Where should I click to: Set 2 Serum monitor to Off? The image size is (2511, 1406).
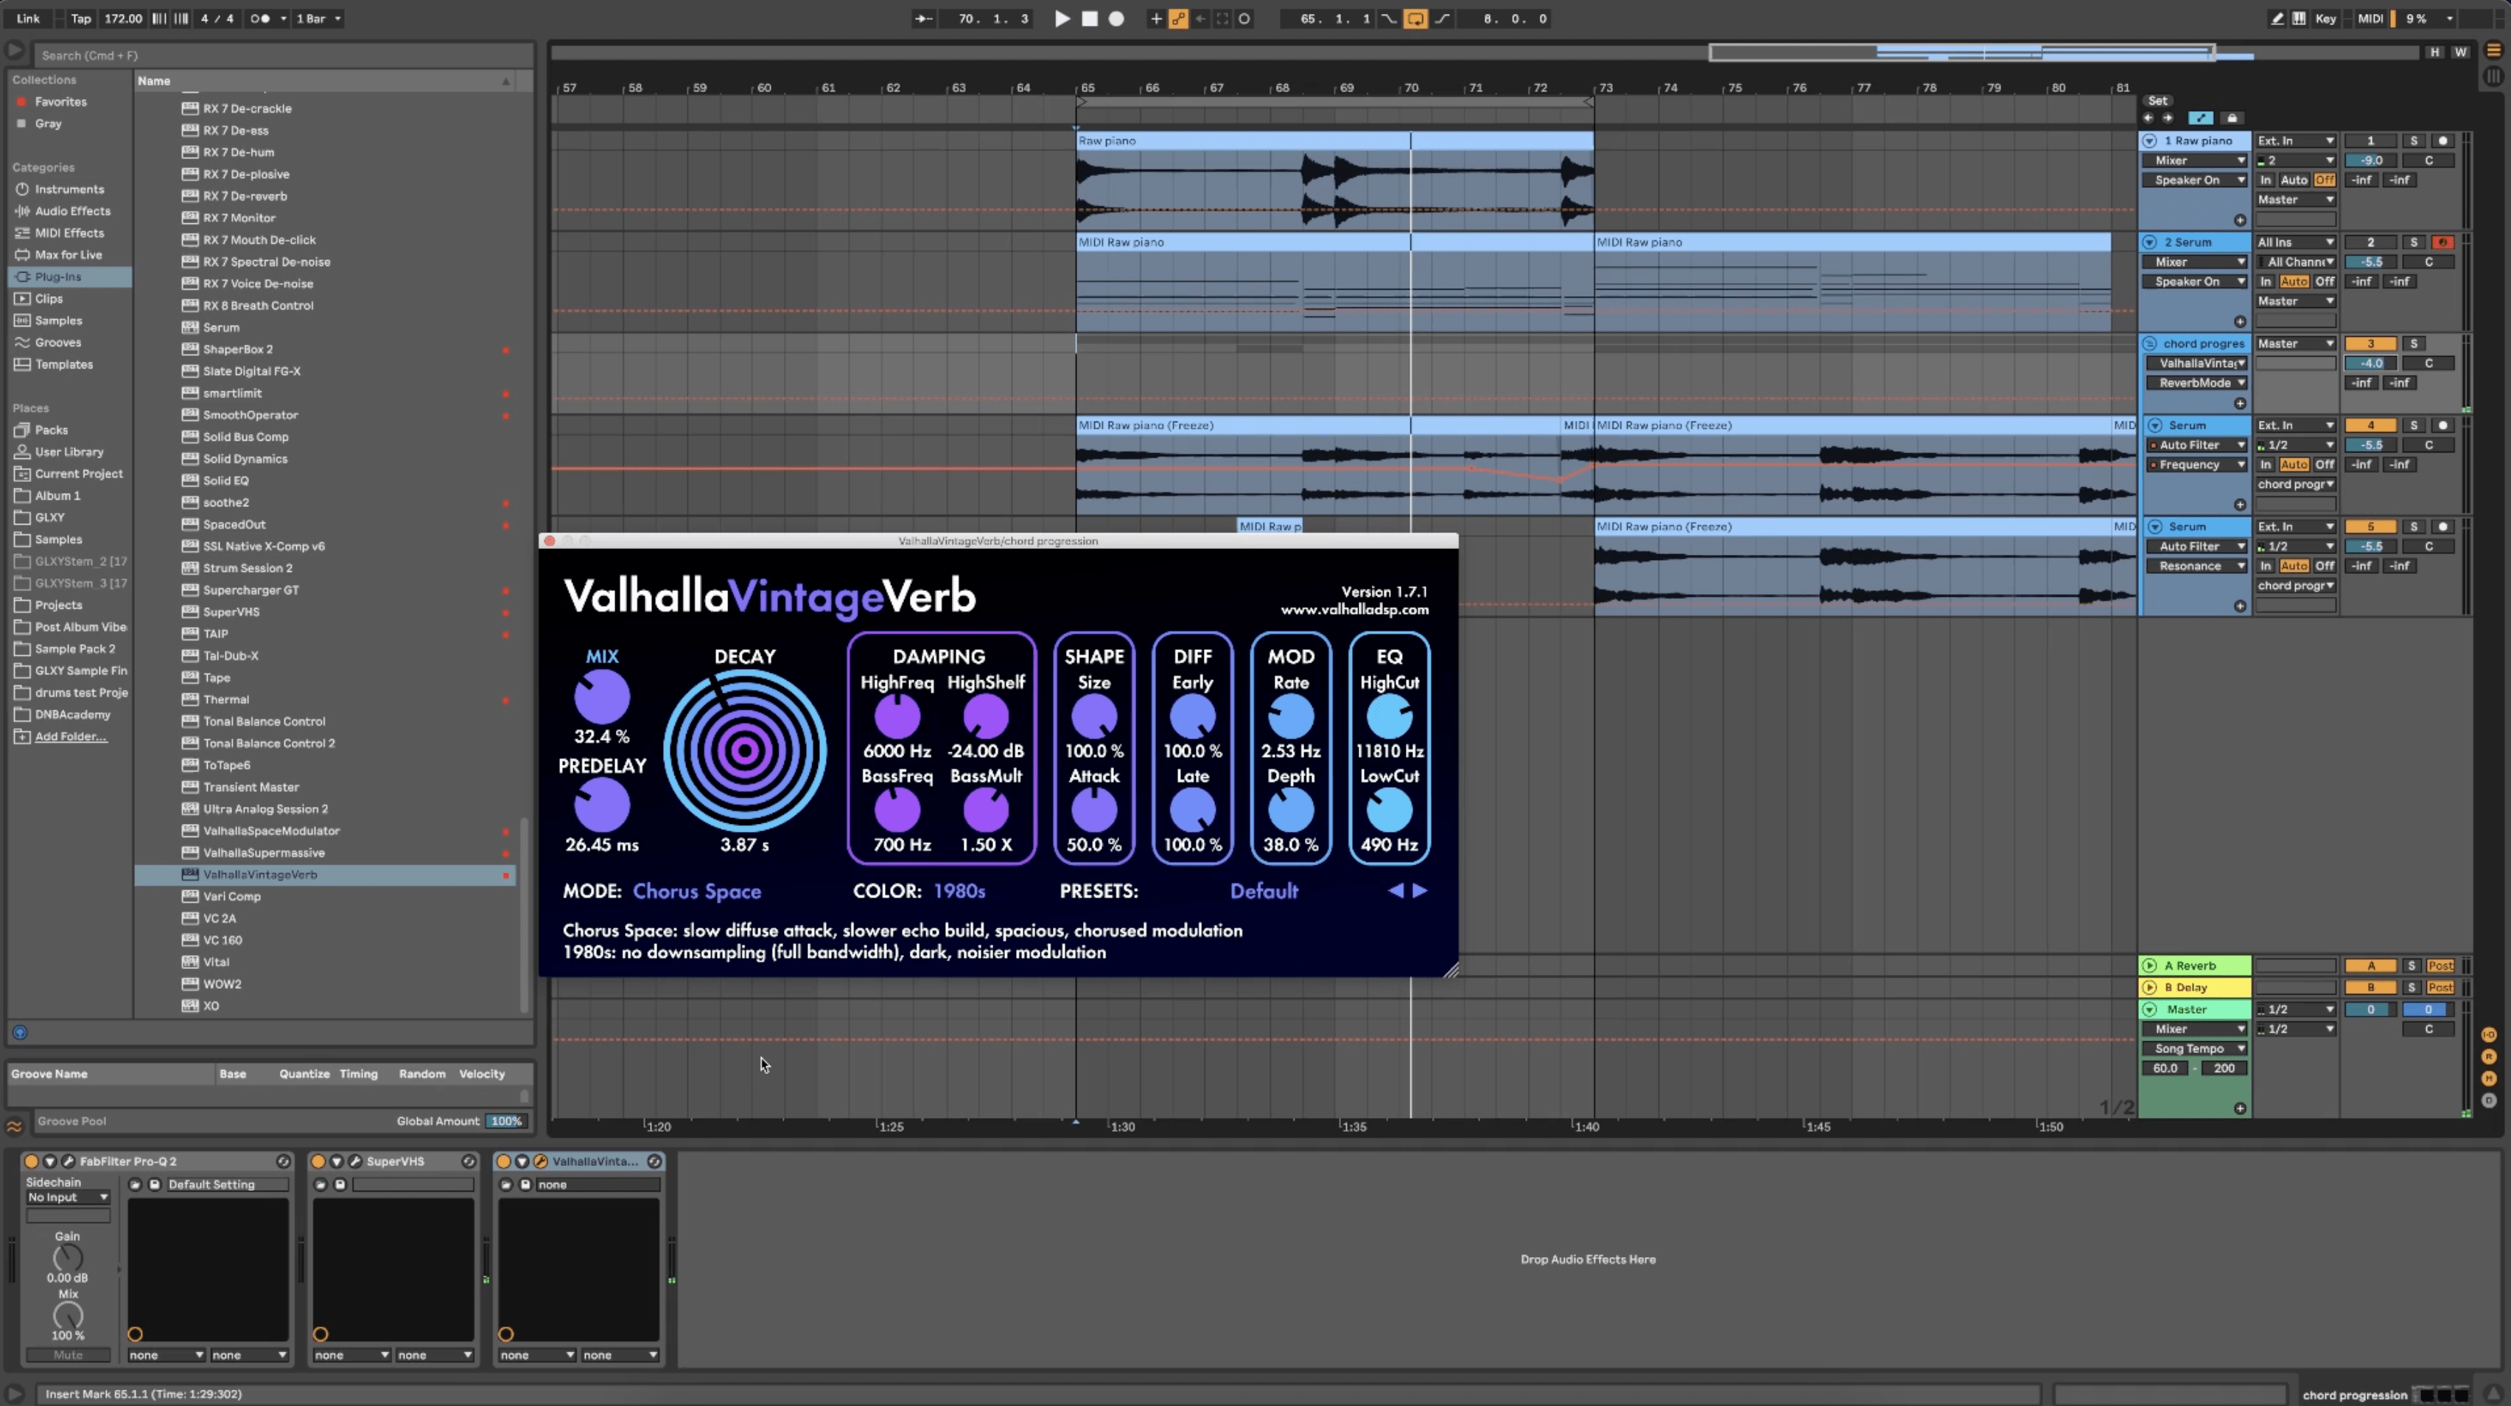[x=2325, y=281]
